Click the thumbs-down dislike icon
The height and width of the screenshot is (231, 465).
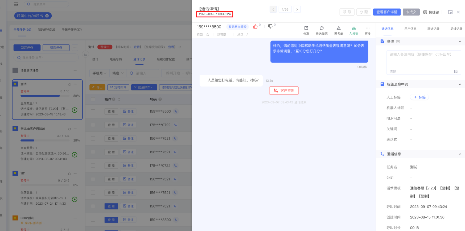point(270,27)
